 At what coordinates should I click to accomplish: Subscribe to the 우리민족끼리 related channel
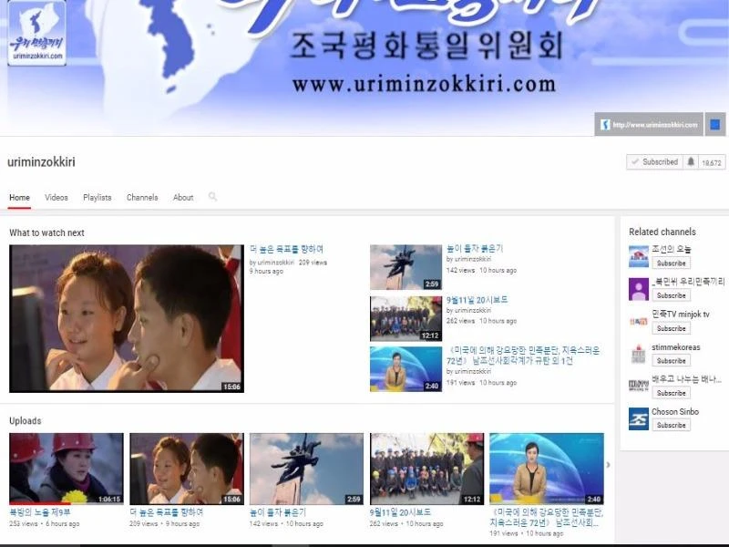(671, 295)
